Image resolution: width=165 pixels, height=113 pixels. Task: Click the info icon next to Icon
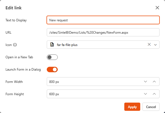(x=15, y=45)
